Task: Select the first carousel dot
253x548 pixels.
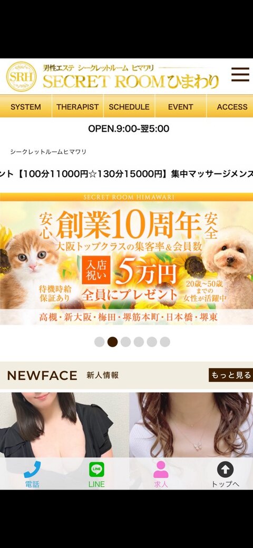Action: click(100, 342)
